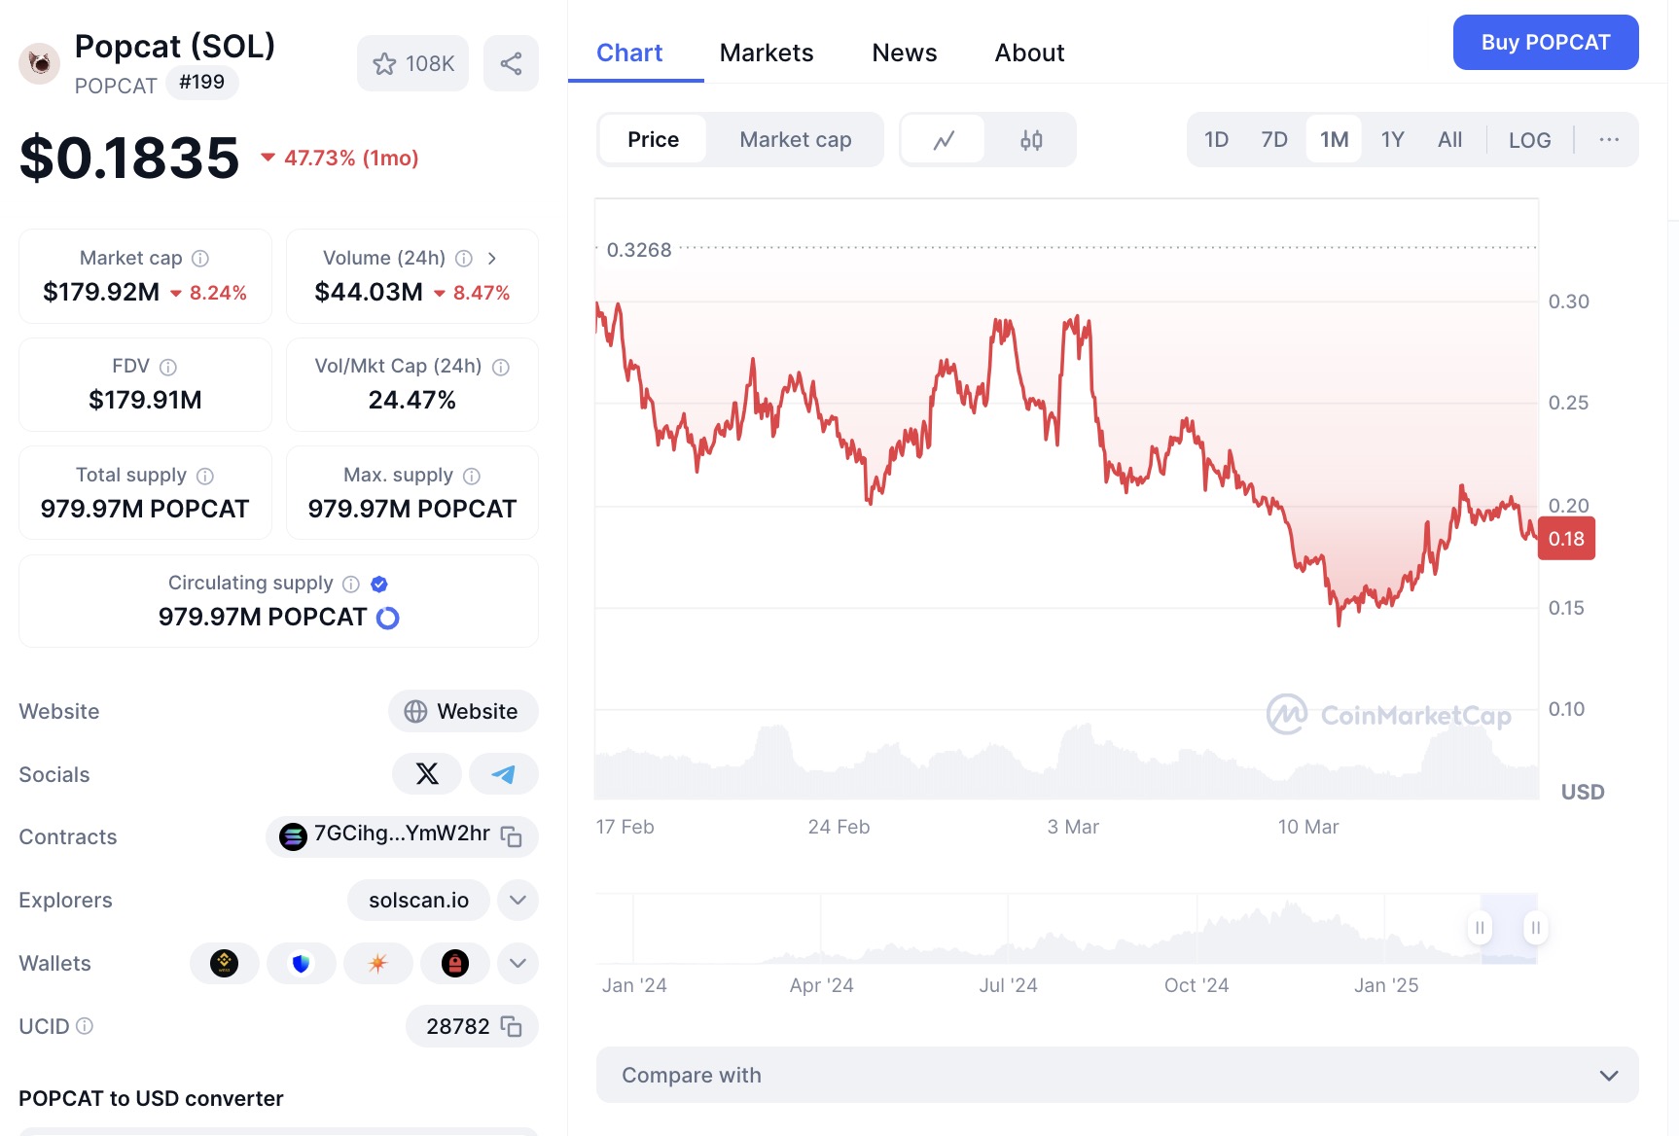Click the 7GCihg...YmW2hr contract chip
This screenshot has height=1136, width=1679.
(x=402, y=836)
